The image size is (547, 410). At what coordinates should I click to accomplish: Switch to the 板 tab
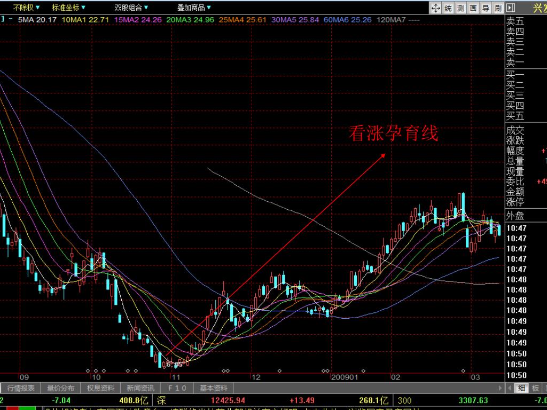tap(535, 388)
